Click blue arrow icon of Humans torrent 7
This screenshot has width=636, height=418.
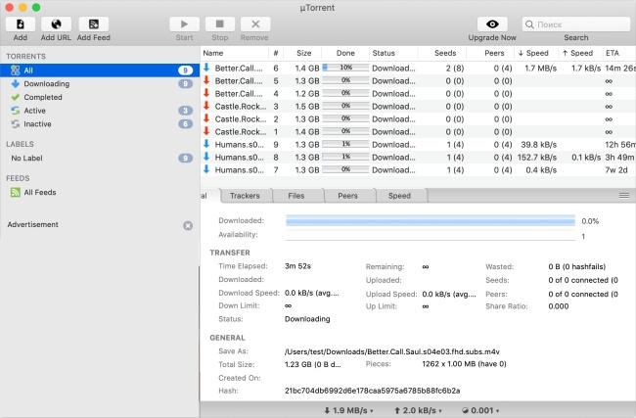tap(206, 169)
